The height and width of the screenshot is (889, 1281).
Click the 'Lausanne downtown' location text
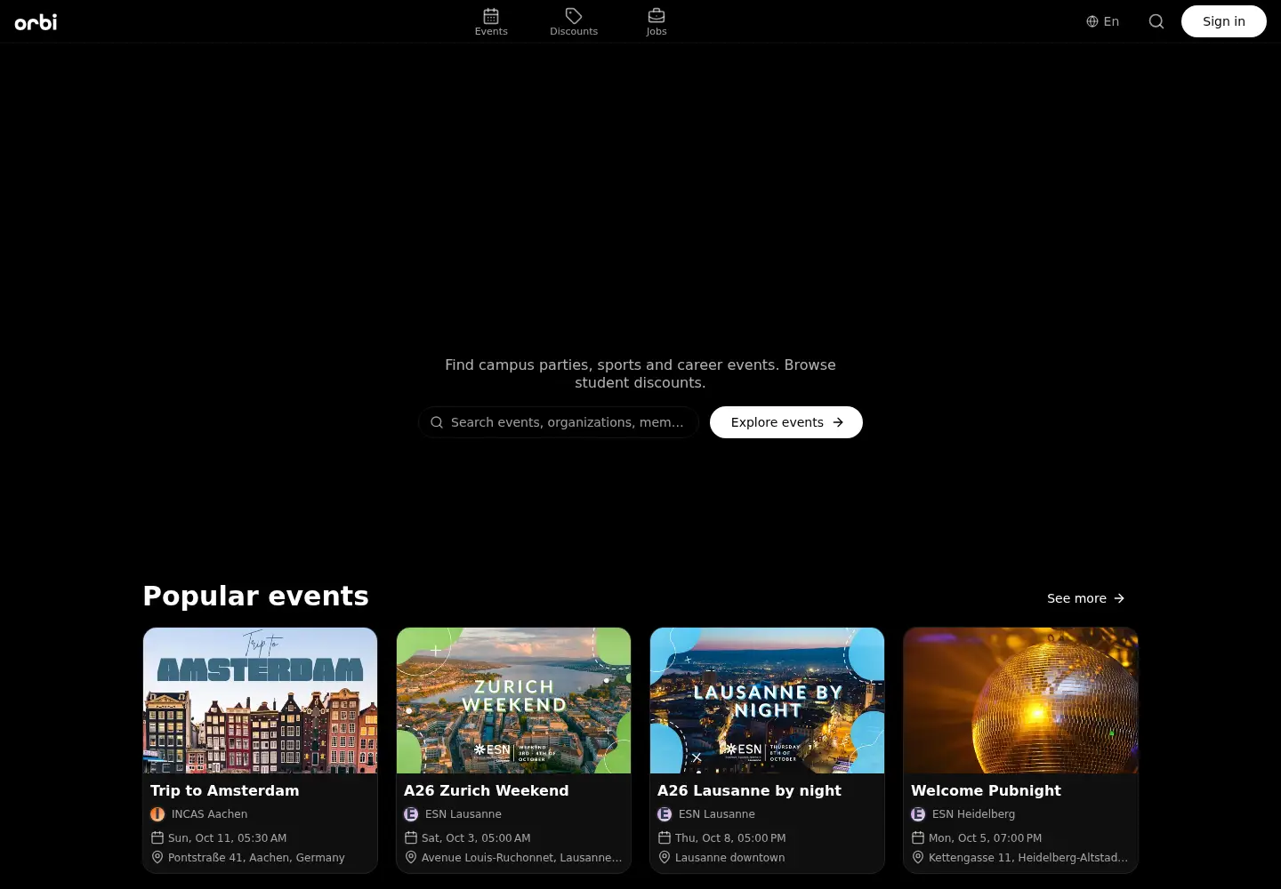730,858
